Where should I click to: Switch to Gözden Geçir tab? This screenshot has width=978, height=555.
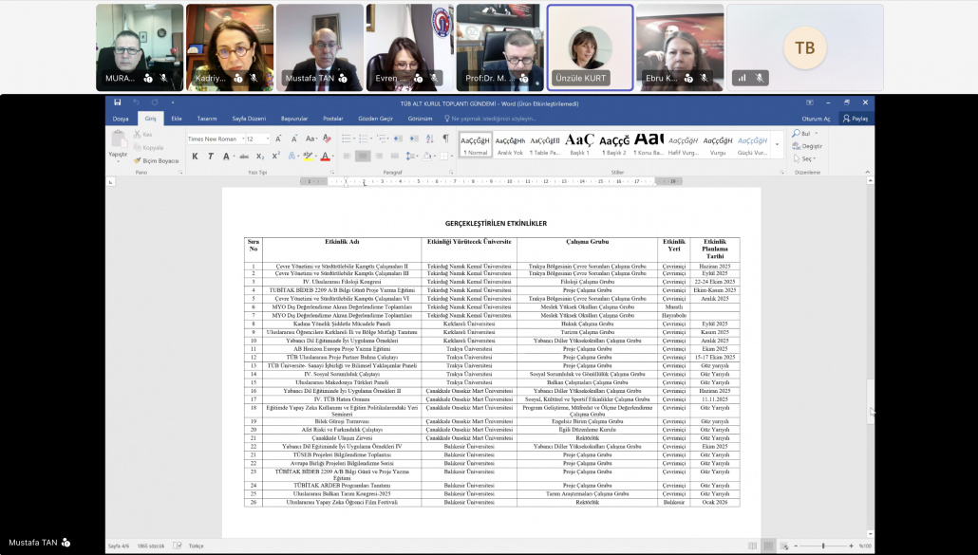click(x=376, y=119)
